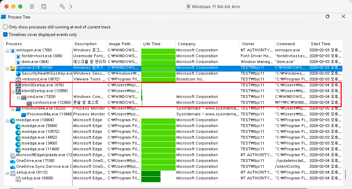Click the green Life Time bar for dwm.exe

point(158,62)
